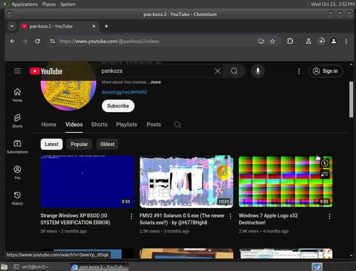Clear the search box with X
356x271 pixels.
pos(218,71)
